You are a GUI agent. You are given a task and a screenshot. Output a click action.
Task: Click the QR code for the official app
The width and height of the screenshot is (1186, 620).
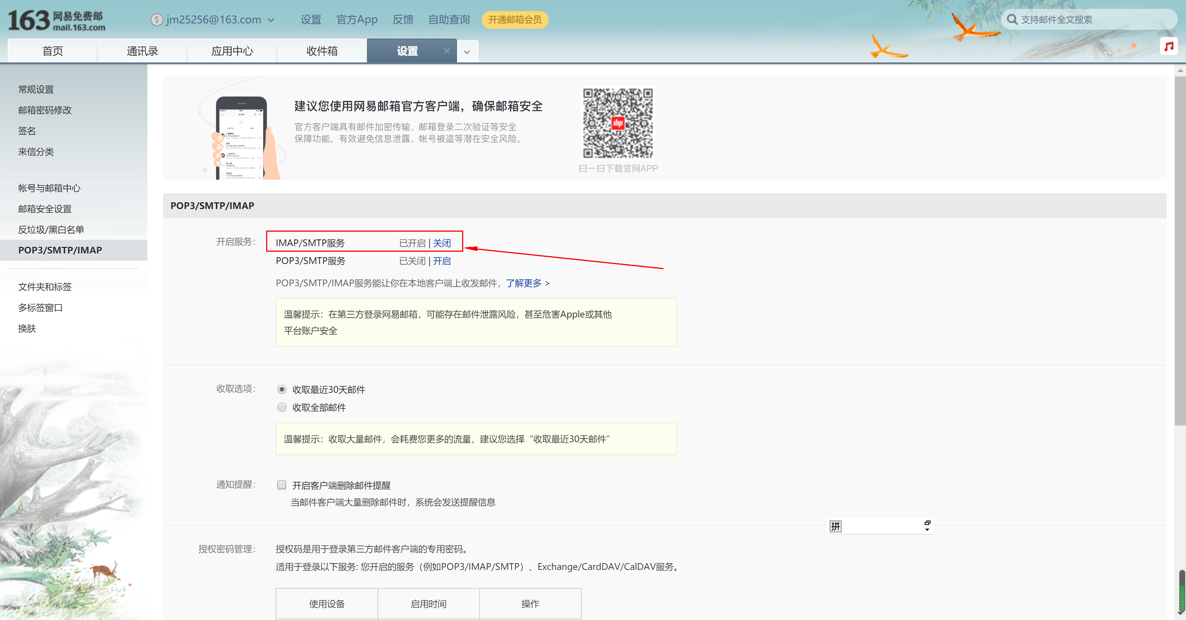[x=618, y=124]
